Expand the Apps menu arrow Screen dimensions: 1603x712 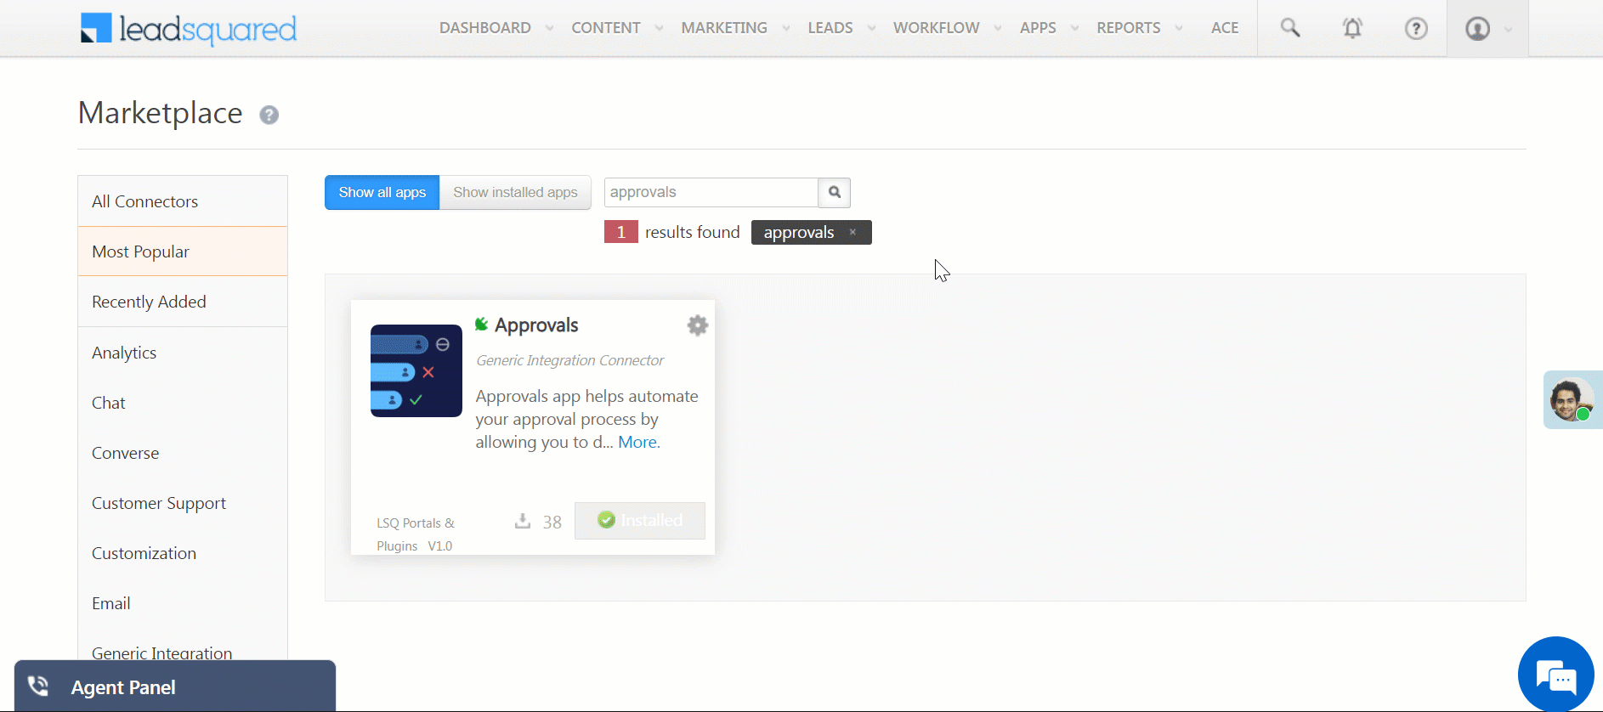(x=1075, y=28)
